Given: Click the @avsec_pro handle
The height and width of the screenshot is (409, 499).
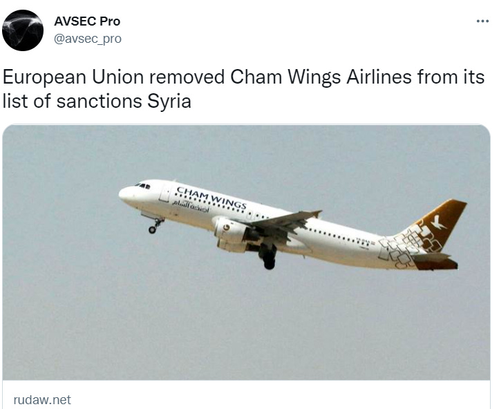Looking at the screenshot, I should (88, 39).
